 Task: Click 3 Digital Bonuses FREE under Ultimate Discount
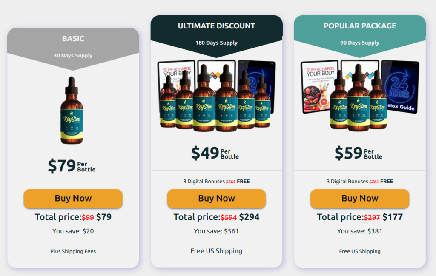coord(216,182)
